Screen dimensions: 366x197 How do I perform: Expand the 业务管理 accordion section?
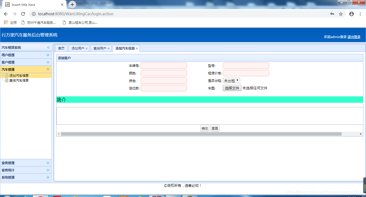pos(26,163)
